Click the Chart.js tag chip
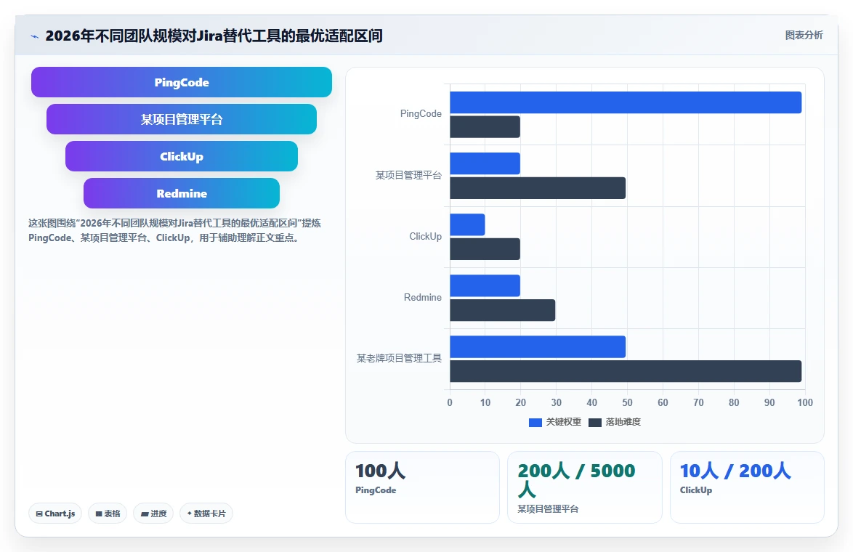 pos(55,514)
